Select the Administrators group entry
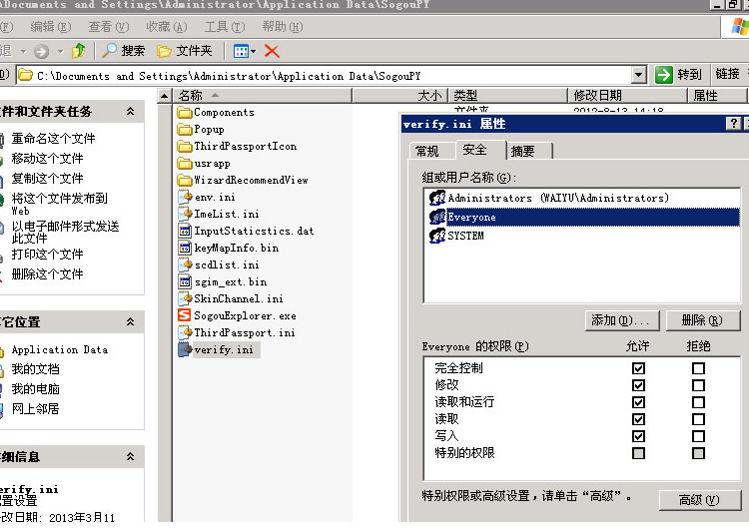749x529 pixels. point(582,198)
